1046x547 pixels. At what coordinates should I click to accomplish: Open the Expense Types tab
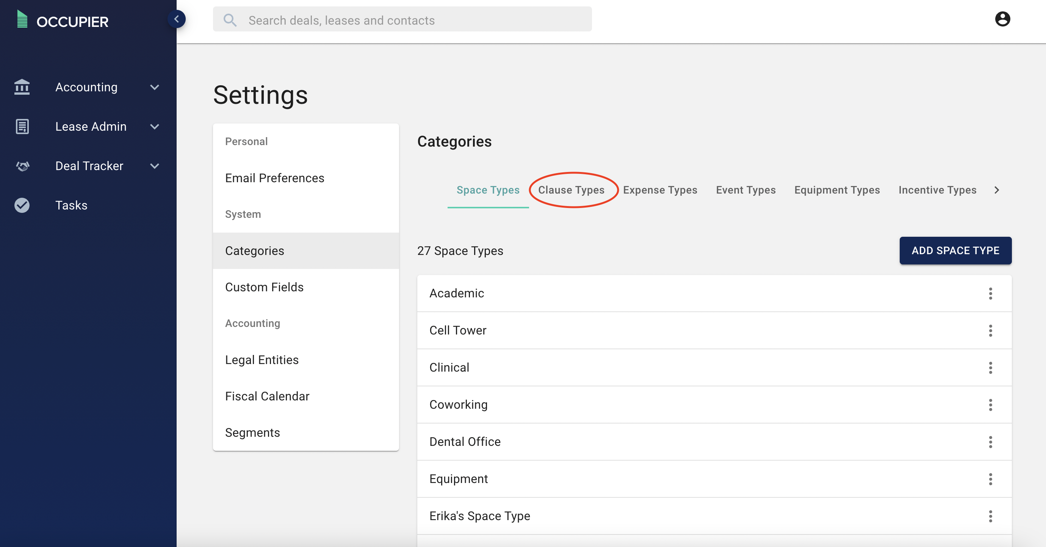click(660, 190)
